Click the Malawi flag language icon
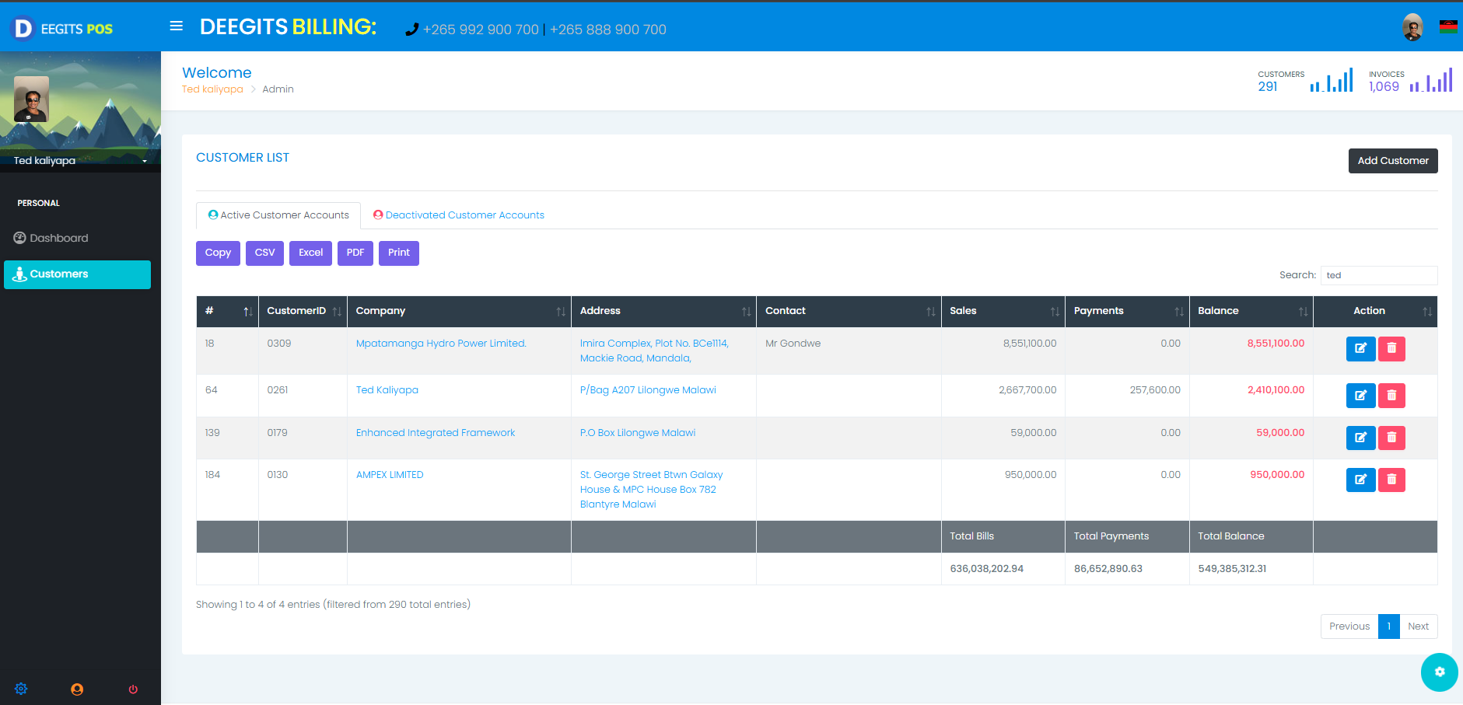The height and width of the screenshot is (705, 1463). coord(1448,27)
